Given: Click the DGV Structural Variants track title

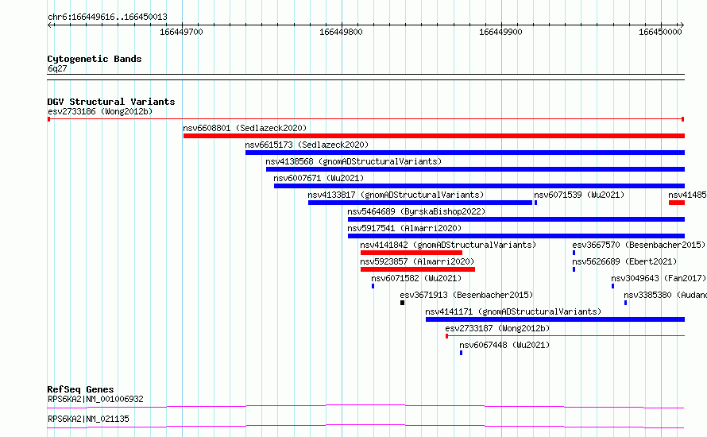Looking at the screenshot, I should 111,102.
